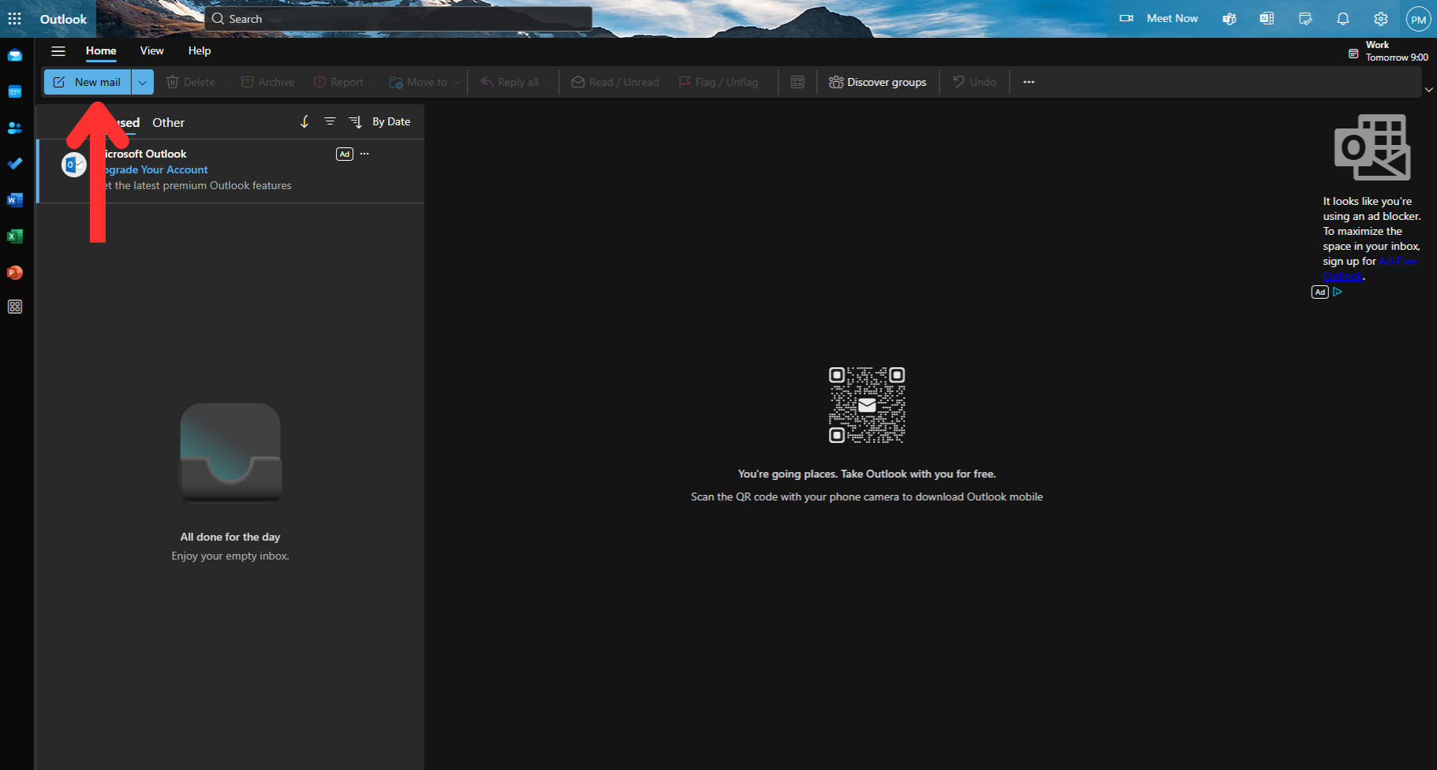Open the Microsoft apps launcher grid
Image resolution: width=1437 pixels, height=770 pixels.
tap(15, 19)
